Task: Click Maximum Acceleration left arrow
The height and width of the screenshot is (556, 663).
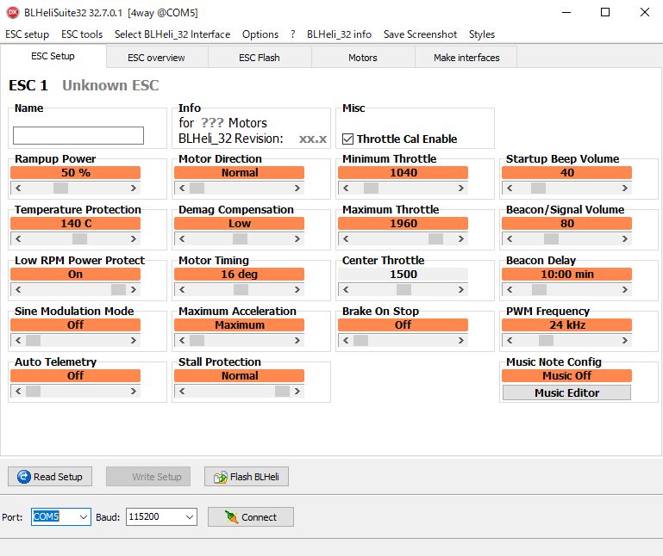Action: pos(182,340)
